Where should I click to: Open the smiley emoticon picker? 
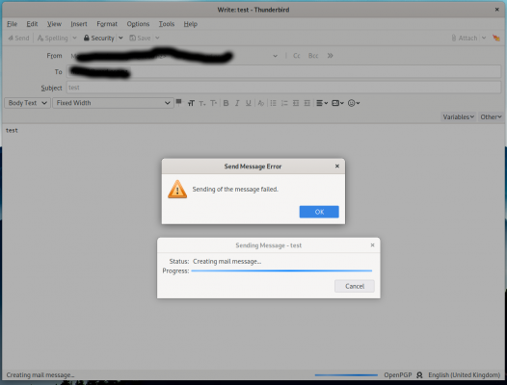(x=354, y=103)
